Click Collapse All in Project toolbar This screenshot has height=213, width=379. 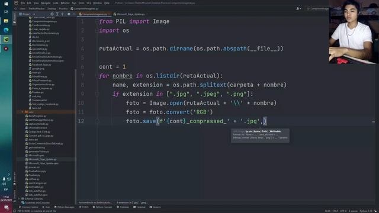click(x=62, y=14)
